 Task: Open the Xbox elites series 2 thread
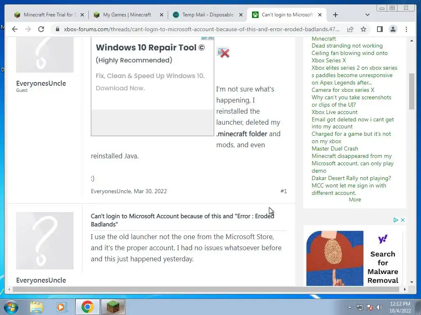coord(354,75)
